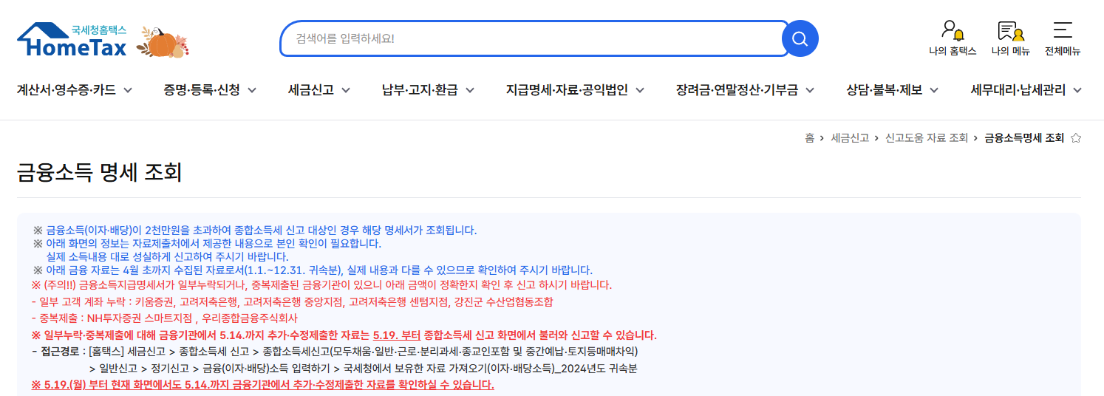Click the 2천만원을 초과하여 notice line
This screenshot has height=396, width=1104.
point(255,230)
